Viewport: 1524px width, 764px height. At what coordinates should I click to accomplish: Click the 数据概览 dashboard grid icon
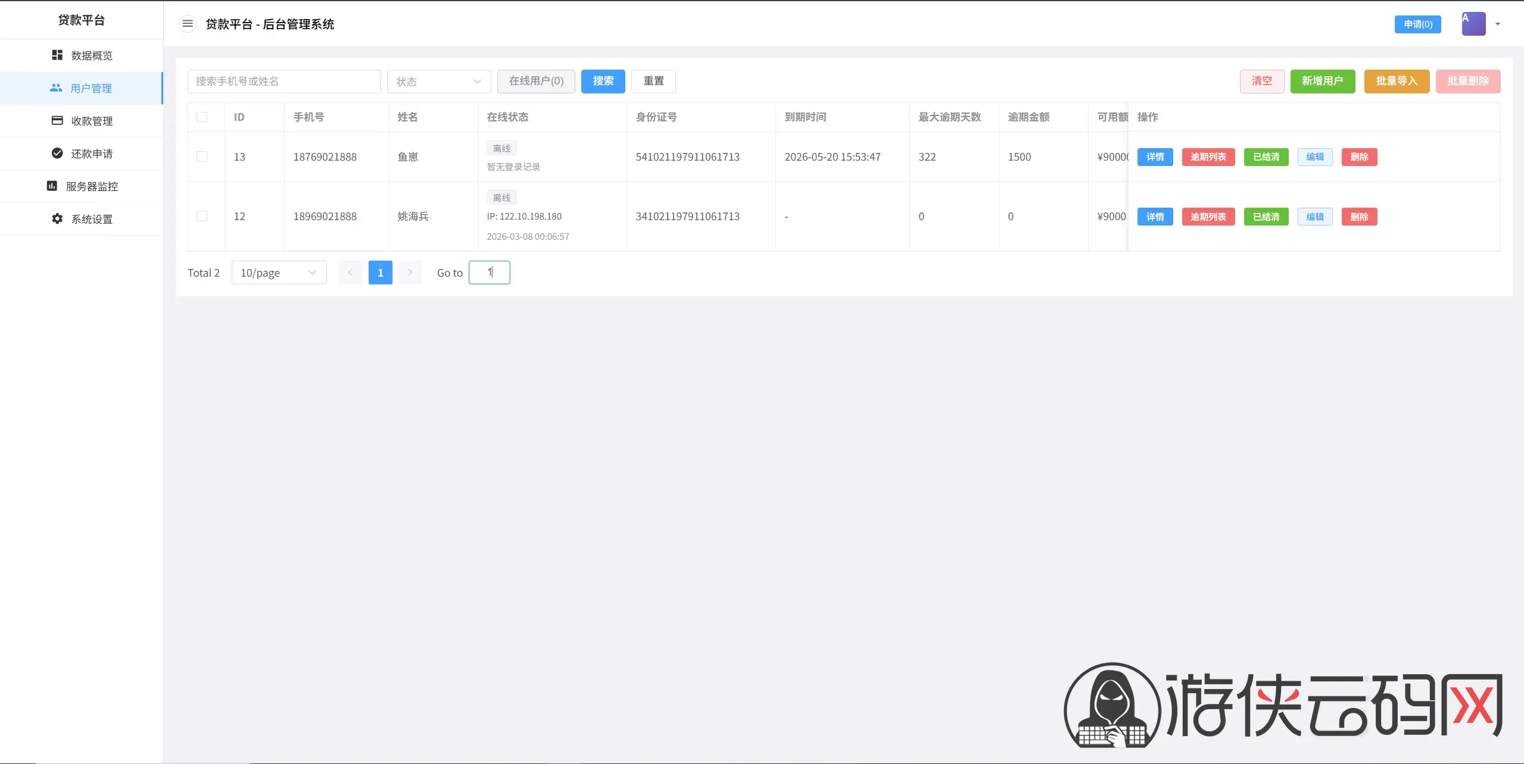(57, 55)
